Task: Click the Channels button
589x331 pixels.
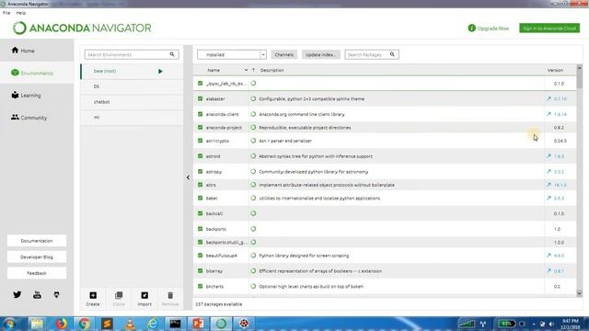Action: click(284, 54)
